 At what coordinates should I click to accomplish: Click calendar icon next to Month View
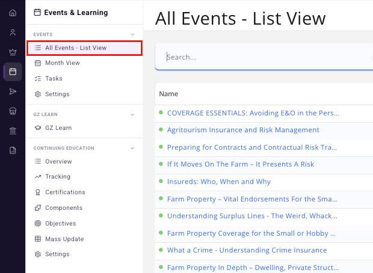pyautogui.click(x=38, y=63)
